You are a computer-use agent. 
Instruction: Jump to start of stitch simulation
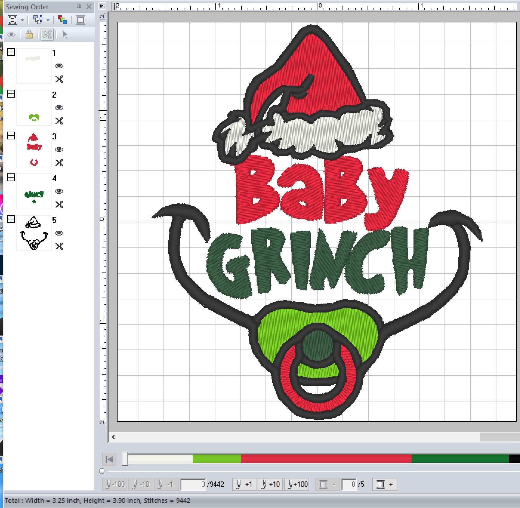[x=109, y=459]
